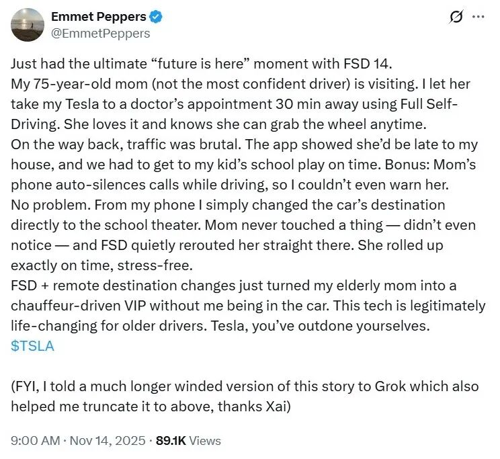Click Emmet Peppers profile avatar photo
This screenshot has width=500, height=459.
tap(28, 25)
